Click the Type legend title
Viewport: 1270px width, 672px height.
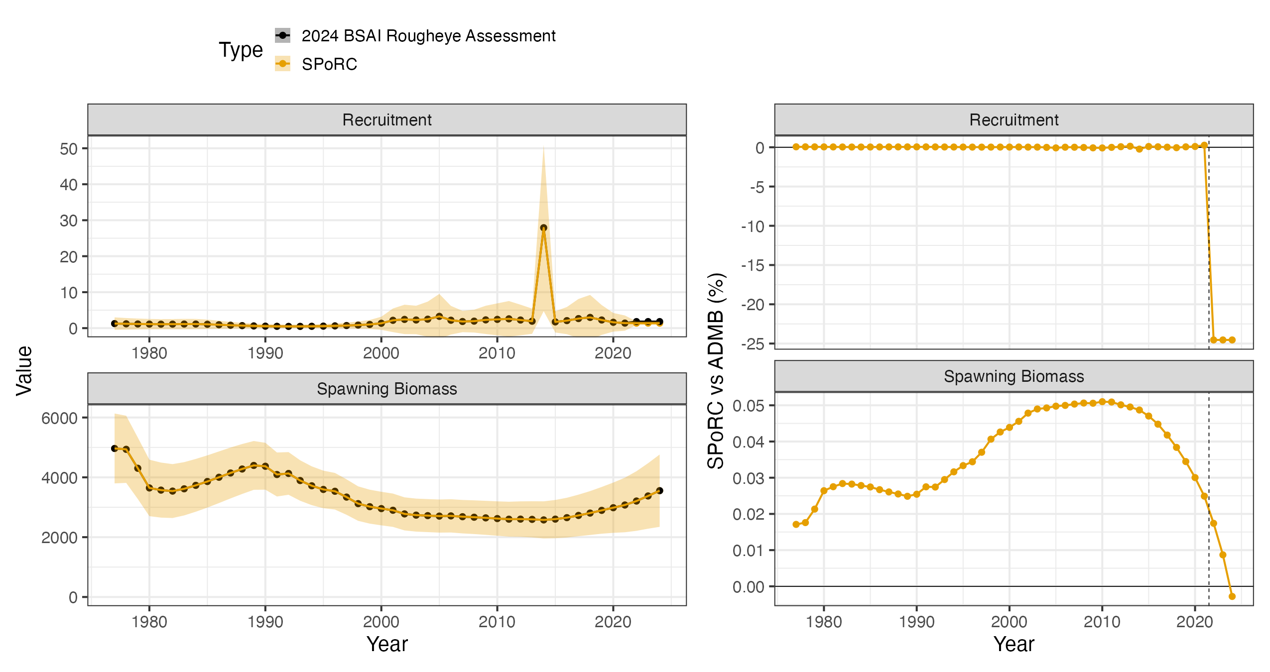point(241,50)
